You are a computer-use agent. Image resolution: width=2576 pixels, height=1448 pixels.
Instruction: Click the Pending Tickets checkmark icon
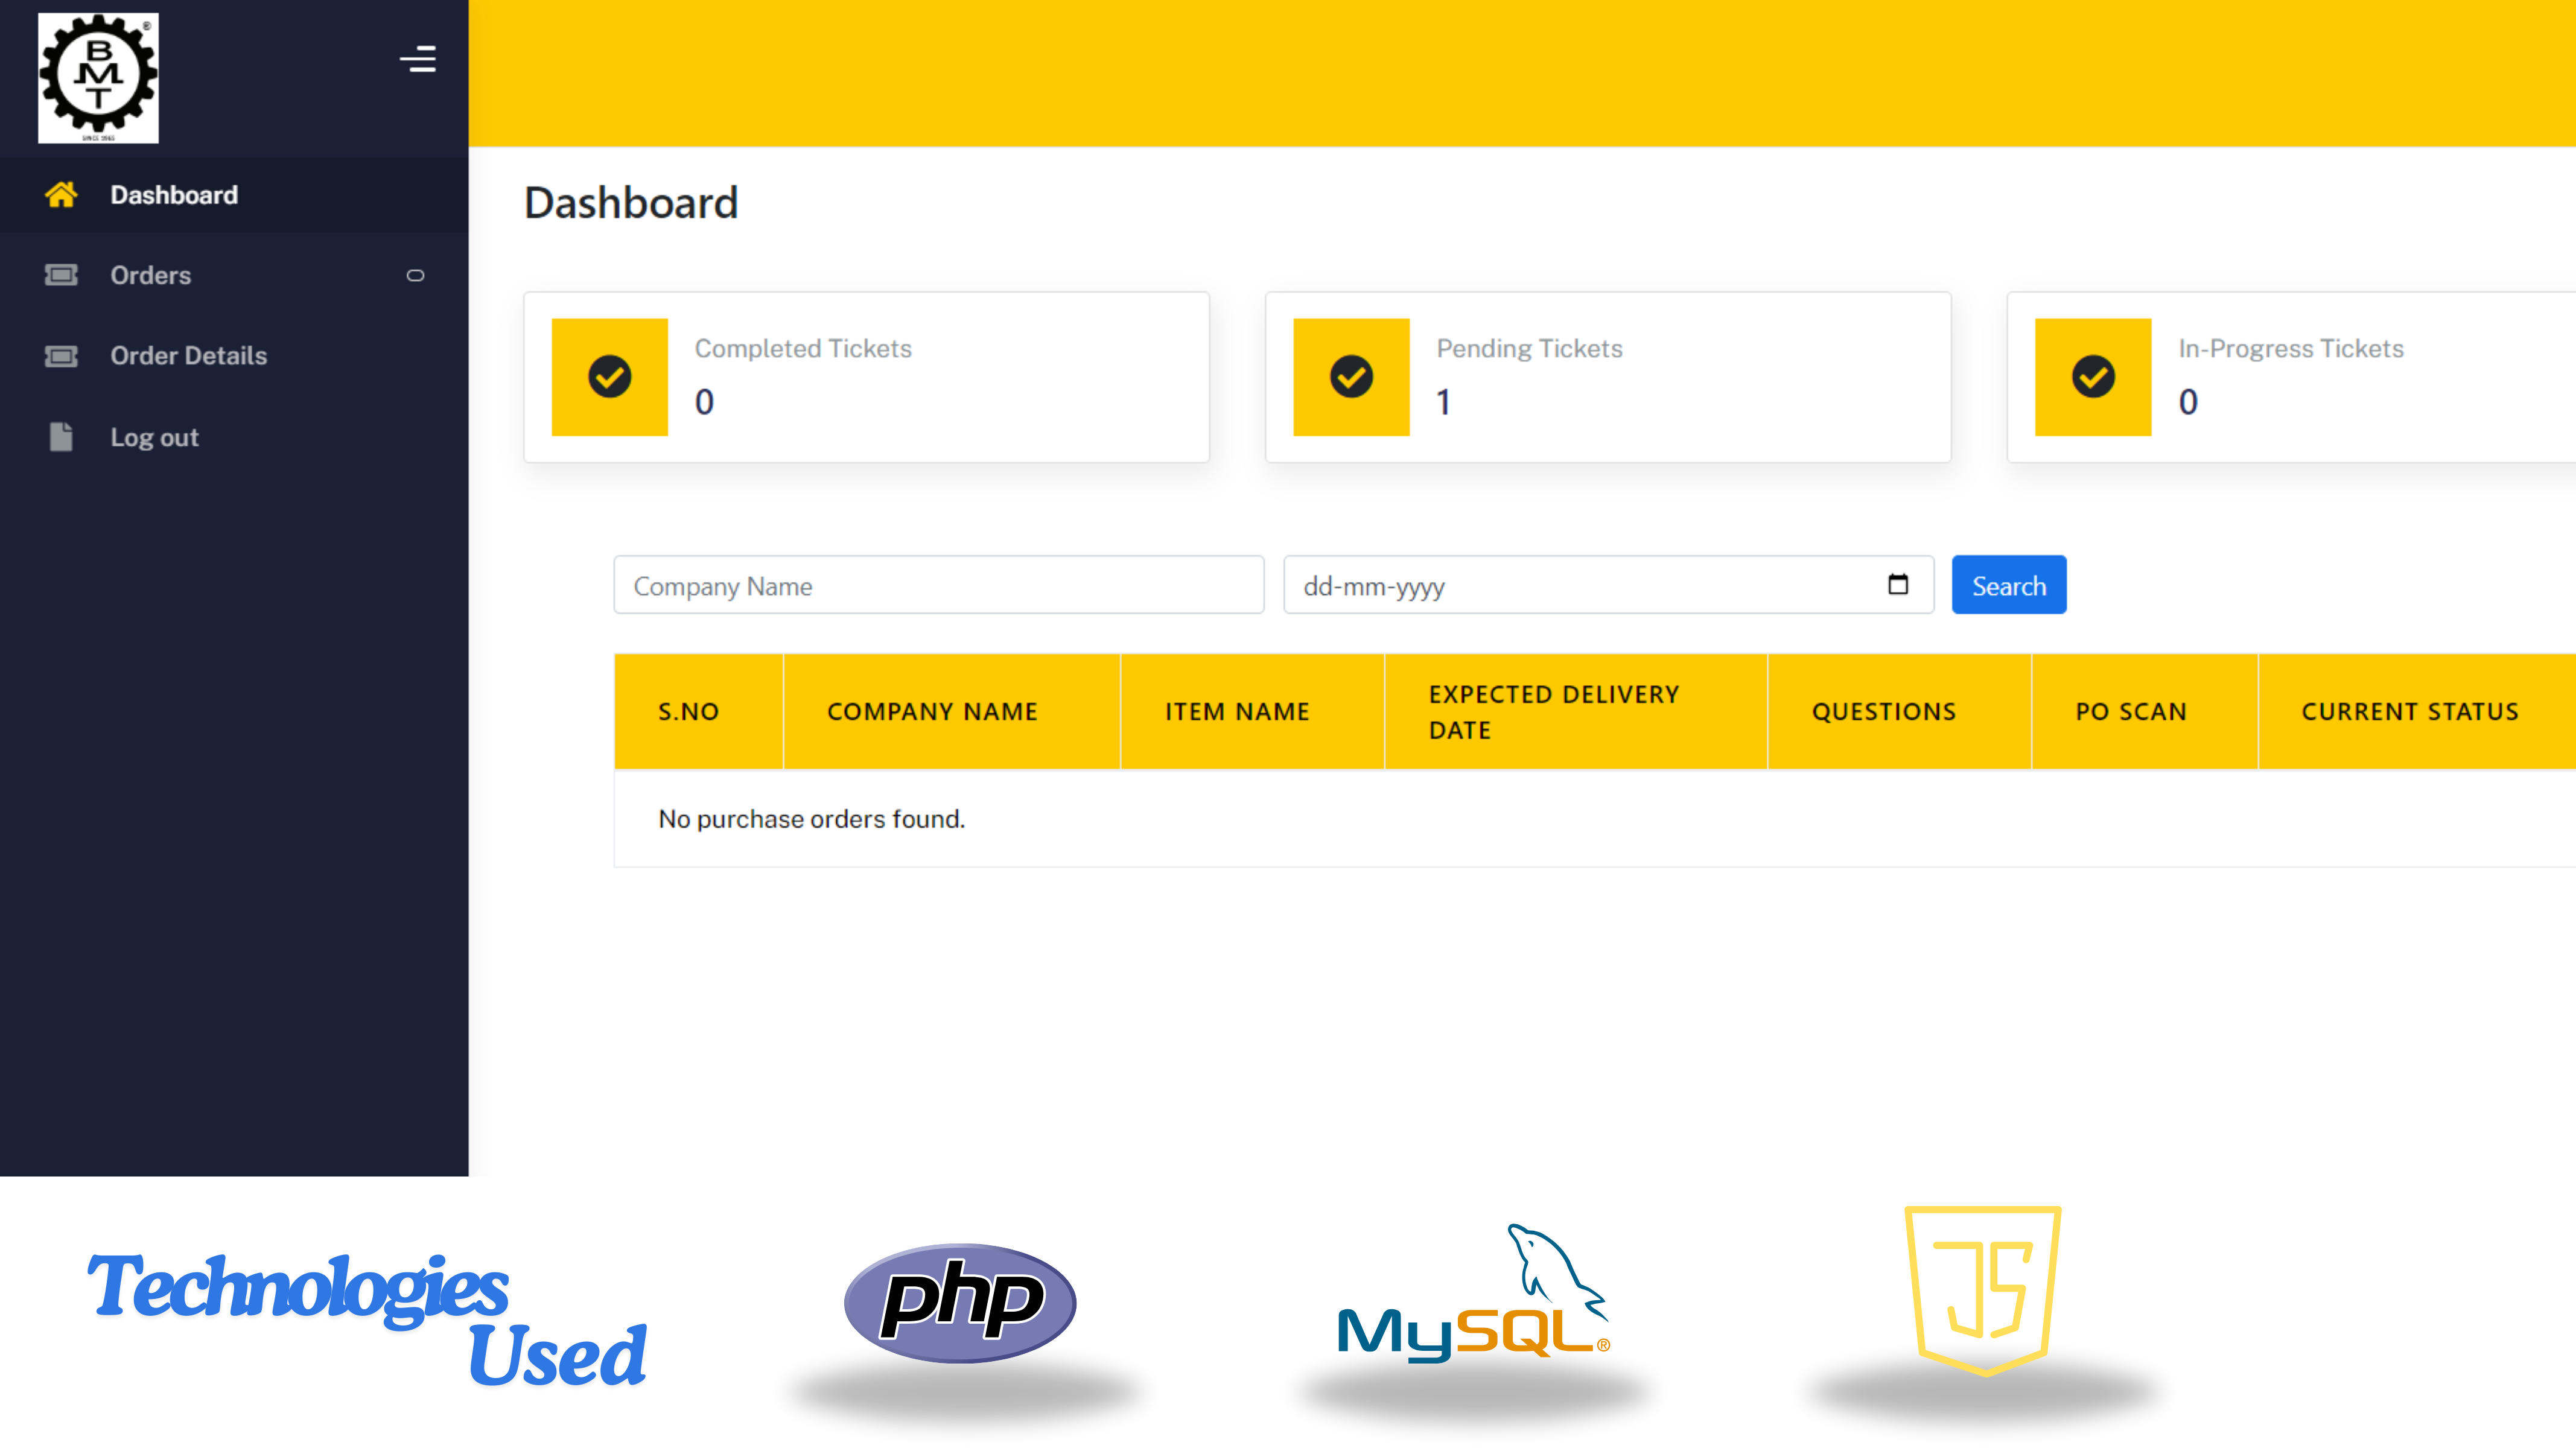pyautogui.click(x=1351, y=377)
